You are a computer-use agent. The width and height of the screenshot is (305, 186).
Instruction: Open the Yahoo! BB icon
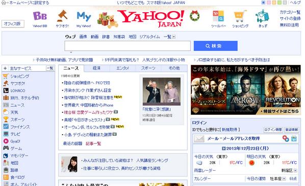click(x=40, y=16)
